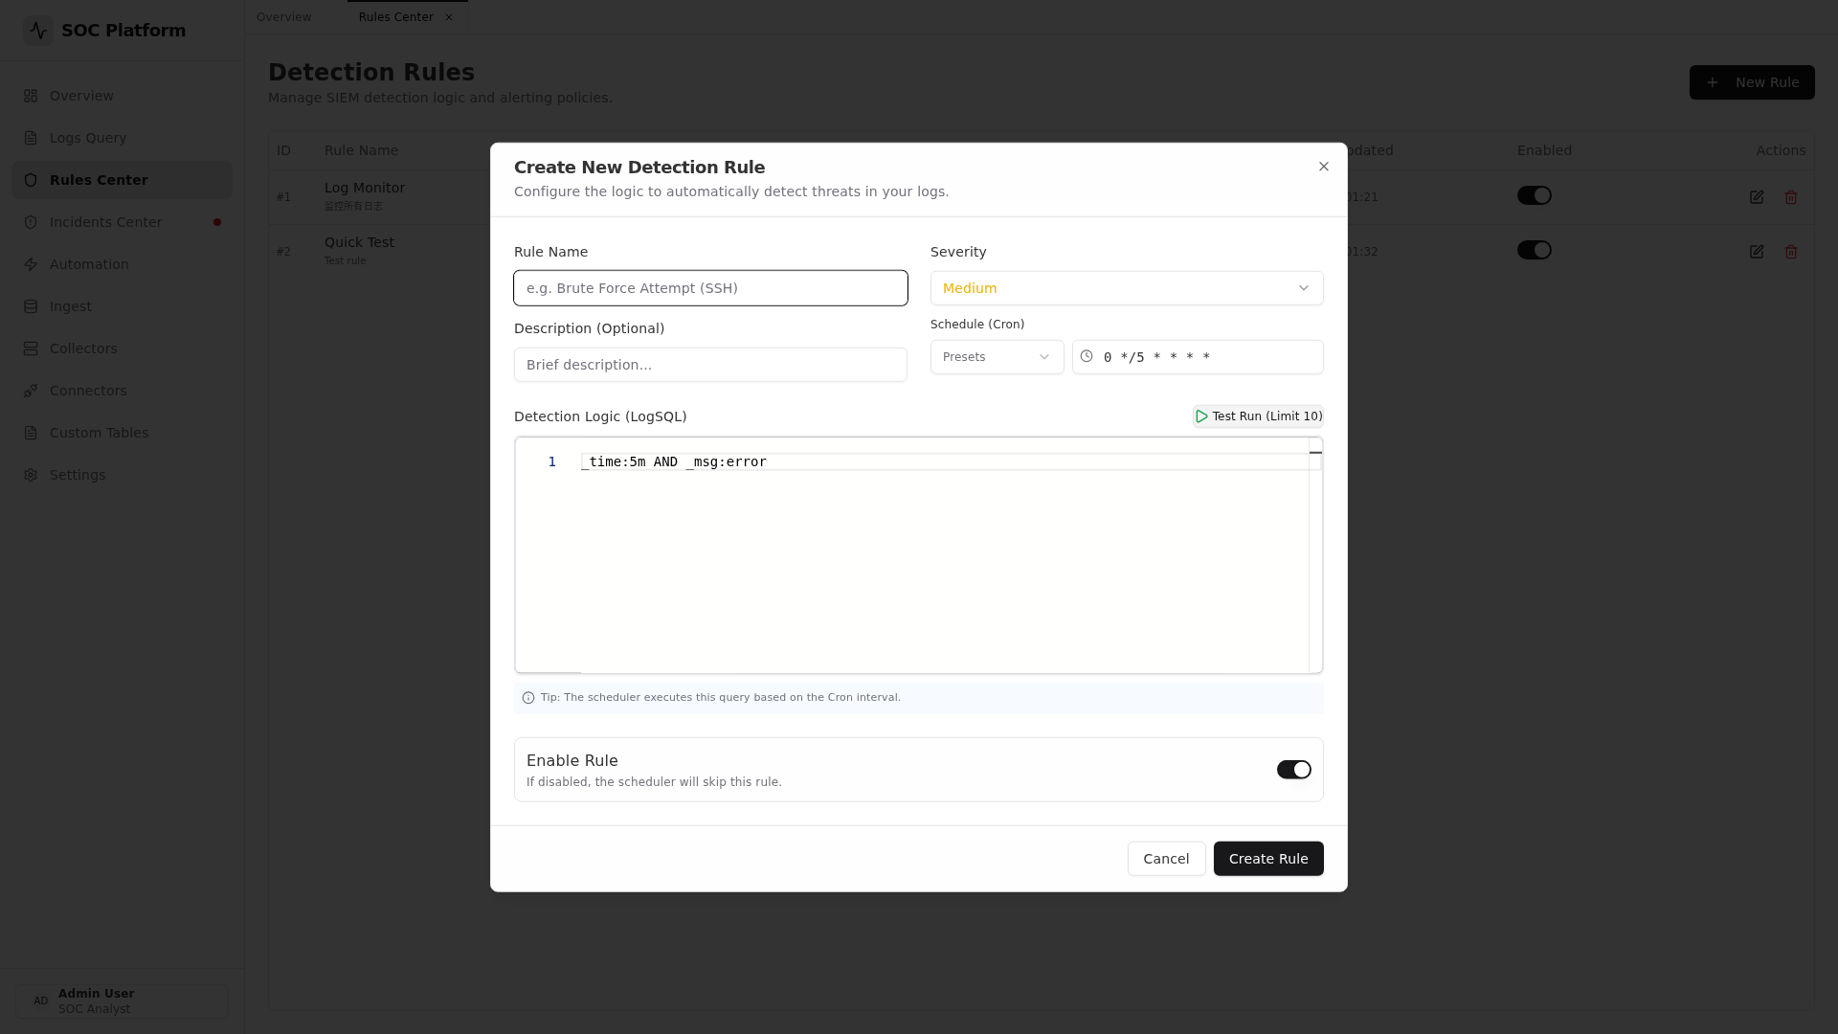Viewport: 1838px width, 1034px height.
Task: Open the Admin User profile menu
Action: coord(123,1000)
